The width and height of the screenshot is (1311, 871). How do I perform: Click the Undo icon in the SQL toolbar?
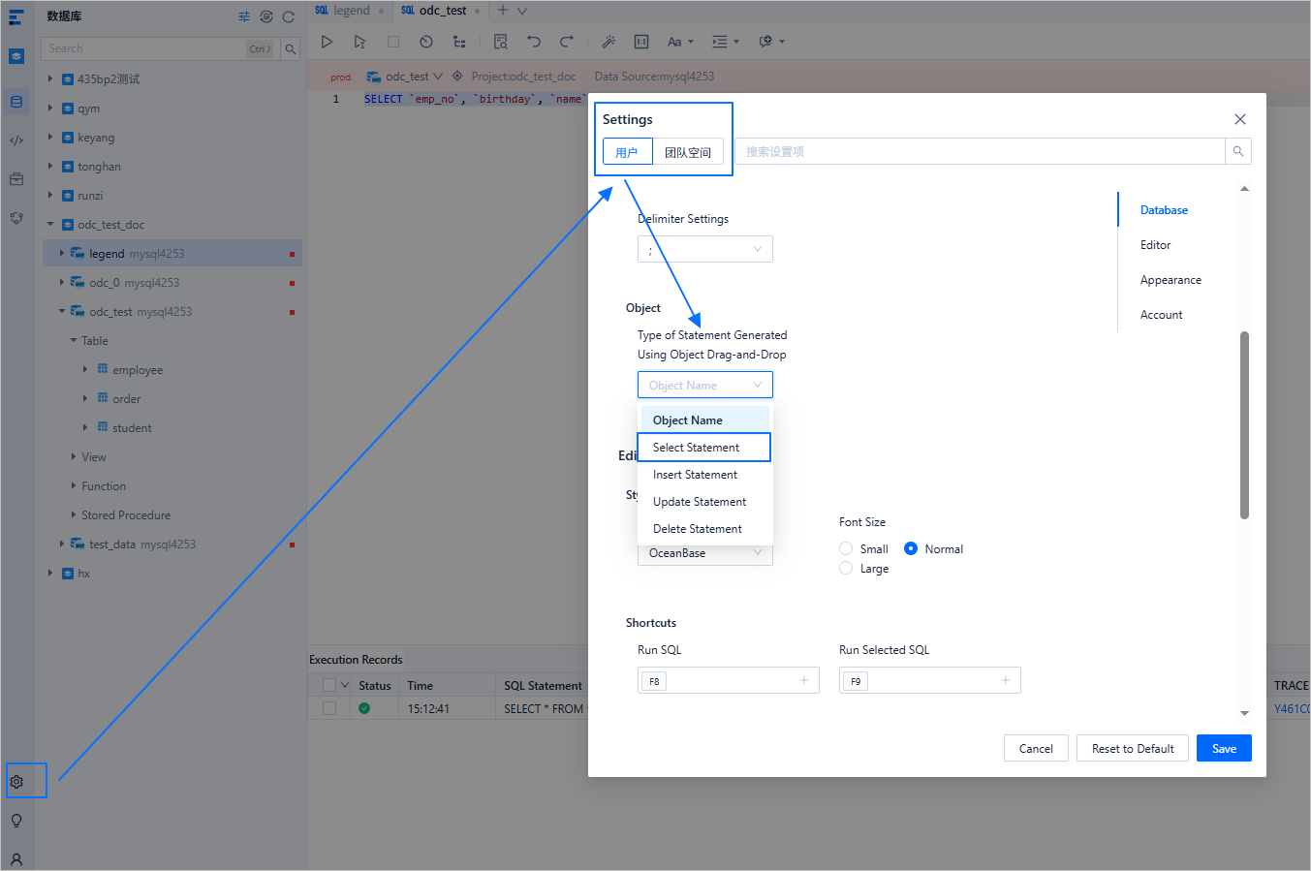[x=535, y=42]
